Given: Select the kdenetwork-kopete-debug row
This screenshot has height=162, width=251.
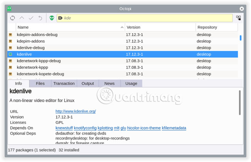Looking at the screenshot, I should coord(123,74).
